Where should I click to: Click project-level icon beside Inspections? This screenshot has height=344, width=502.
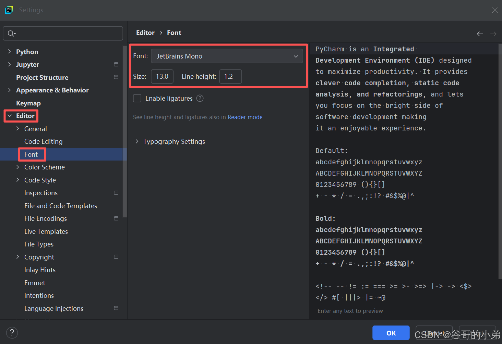click(116, 193)
